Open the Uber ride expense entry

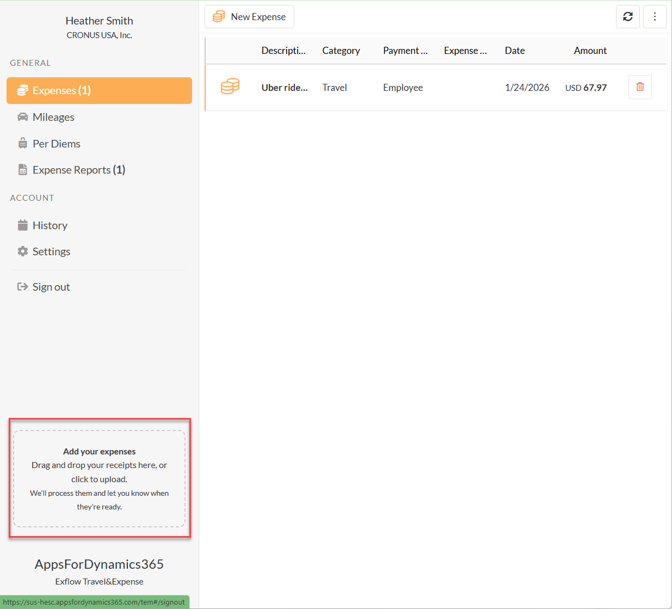(284, 88)
